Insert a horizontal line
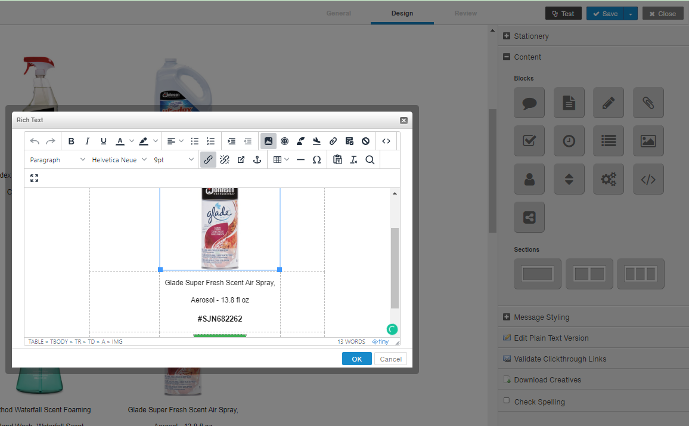The height and width of the screenshot is (426, 689). [300, 160]
